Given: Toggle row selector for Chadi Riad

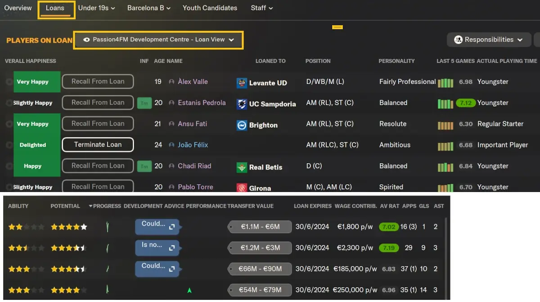Looking at the screenshot, I should pyautogui.click(x=9, y=166).
